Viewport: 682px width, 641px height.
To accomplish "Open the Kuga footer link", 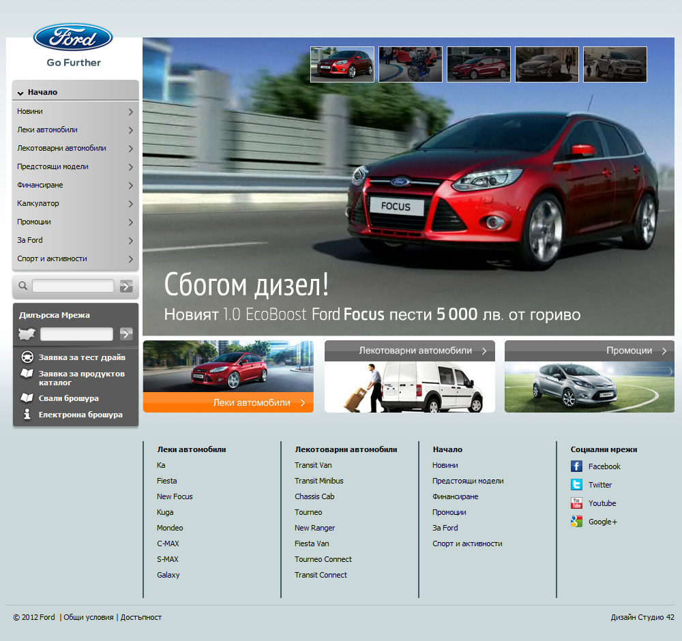I will (x=165, y=512).
